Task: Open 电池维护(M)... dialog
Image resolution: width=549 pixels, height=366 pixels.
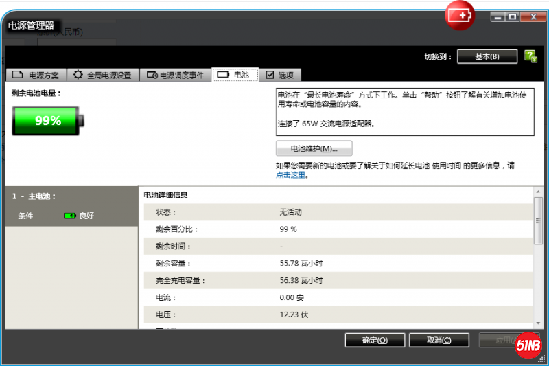Action: click(x=314, y=148)
